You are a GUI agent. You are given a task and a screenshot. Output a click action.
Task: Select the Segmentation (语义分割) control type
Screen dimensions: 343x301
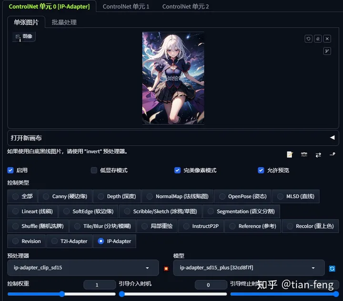click(241, 211)
